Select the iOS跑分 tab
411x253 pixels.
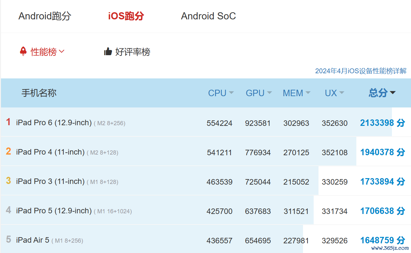click(x=126, y=16)
